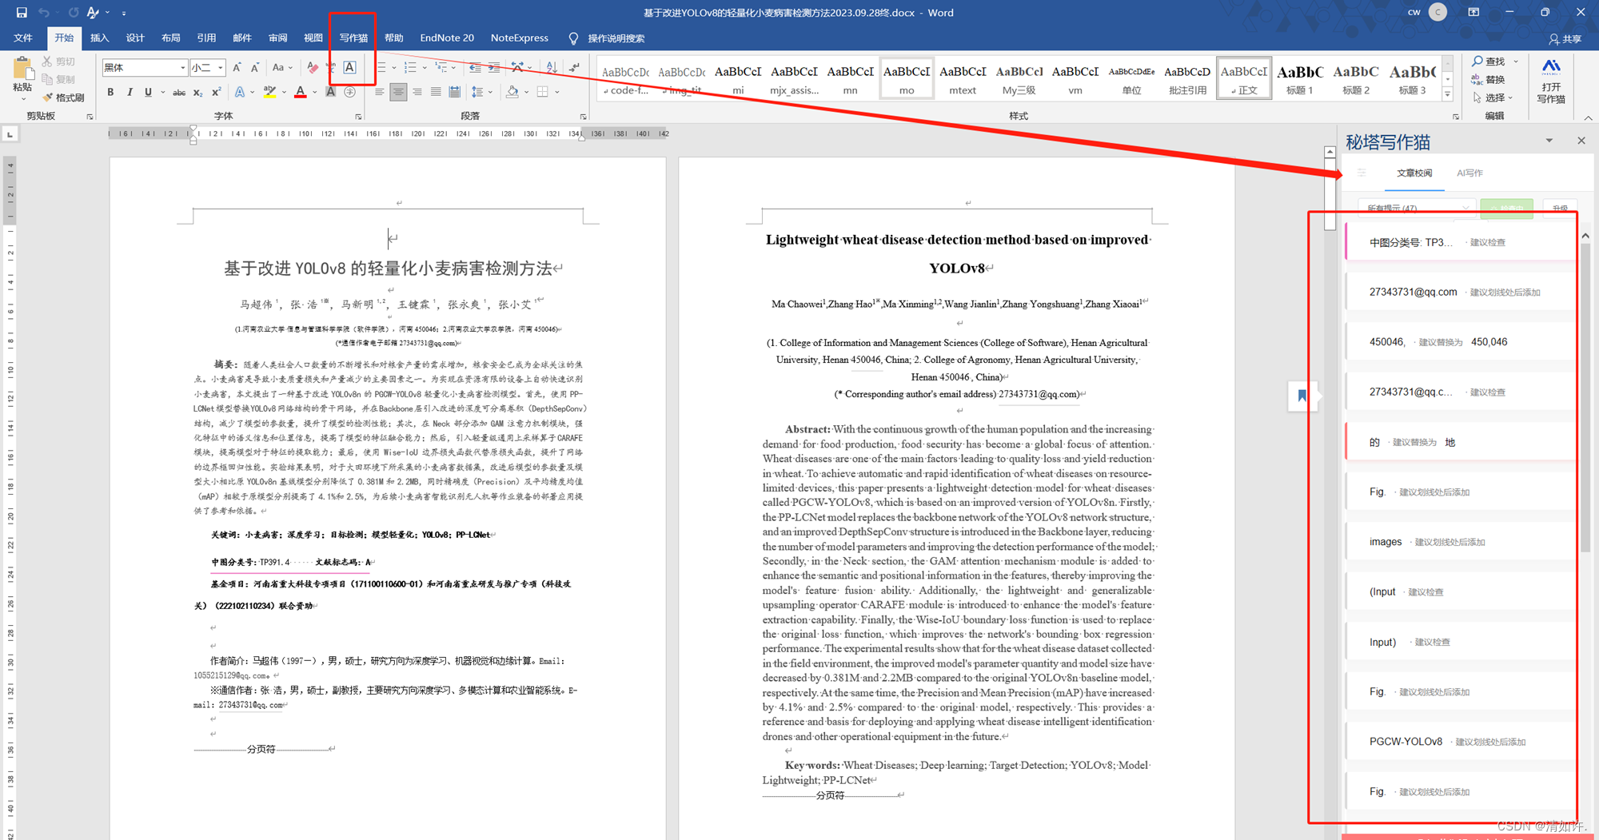Click the 共享 (Share) button

pyautogui.click(x=1565, y=38)
